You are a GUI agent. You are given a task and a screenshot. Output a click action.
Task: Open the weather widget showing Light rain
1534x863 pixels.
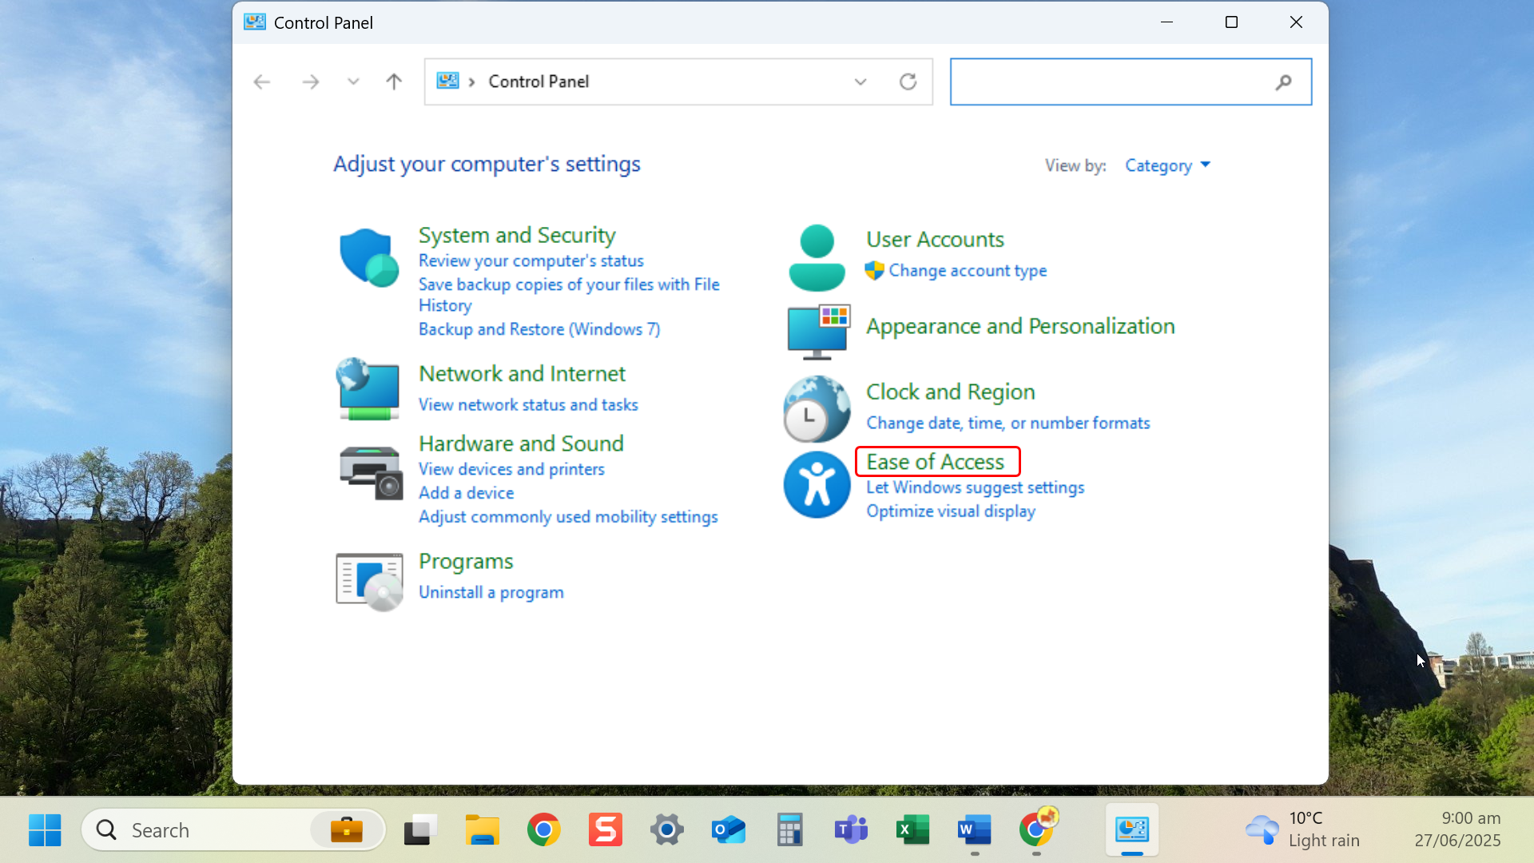(x=1302, y=829)
